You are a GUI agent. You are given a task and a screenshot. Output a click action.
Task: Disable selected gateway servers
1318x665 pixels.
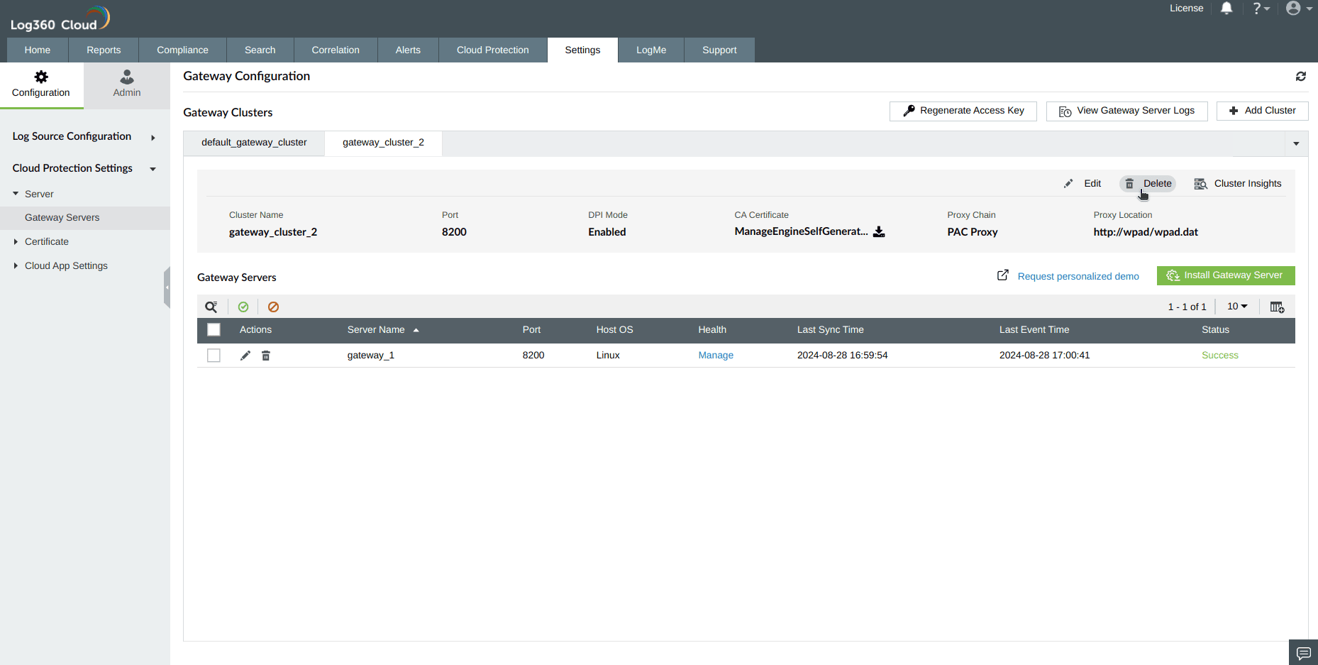click(273, 307)
